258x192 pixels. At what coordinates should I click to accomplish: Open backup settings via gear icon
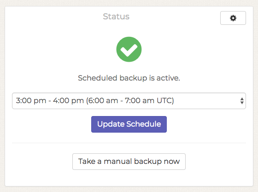(233, 18)
